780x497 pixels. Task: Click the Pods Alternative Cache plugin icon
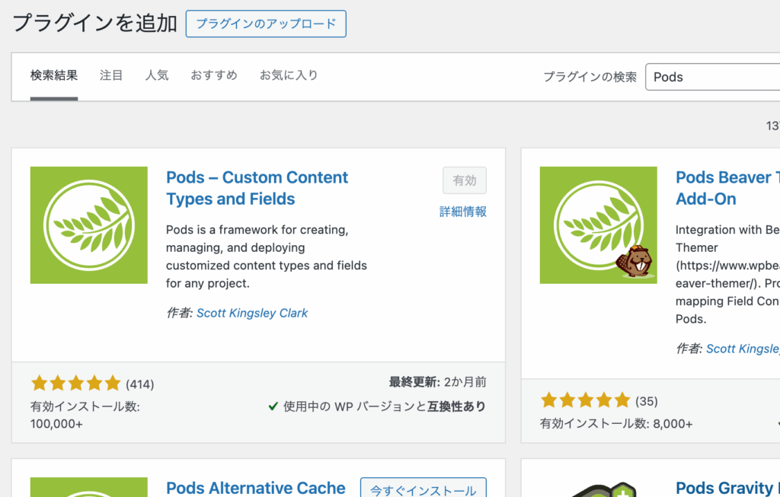(x=88, y=487)
